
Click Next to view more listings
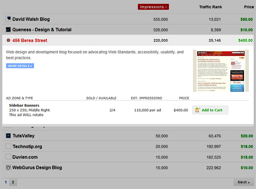click(244, 182)
